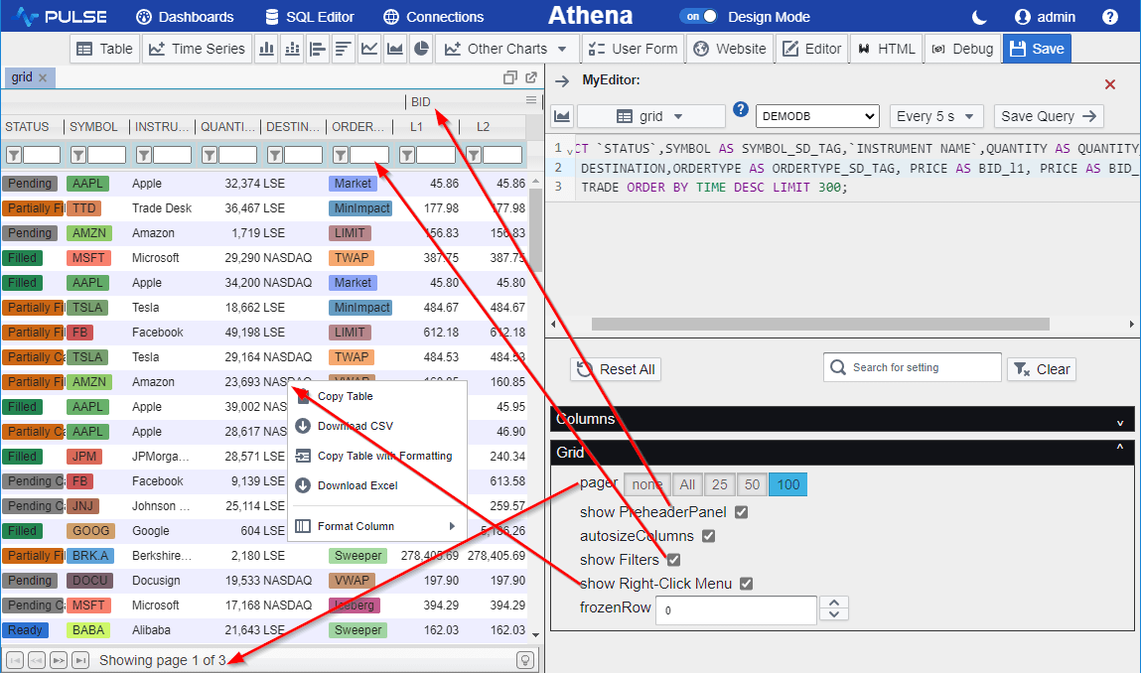Save the dashboard
Viewport: 1141px width, 673px height.
click(x=1037, y=49)
